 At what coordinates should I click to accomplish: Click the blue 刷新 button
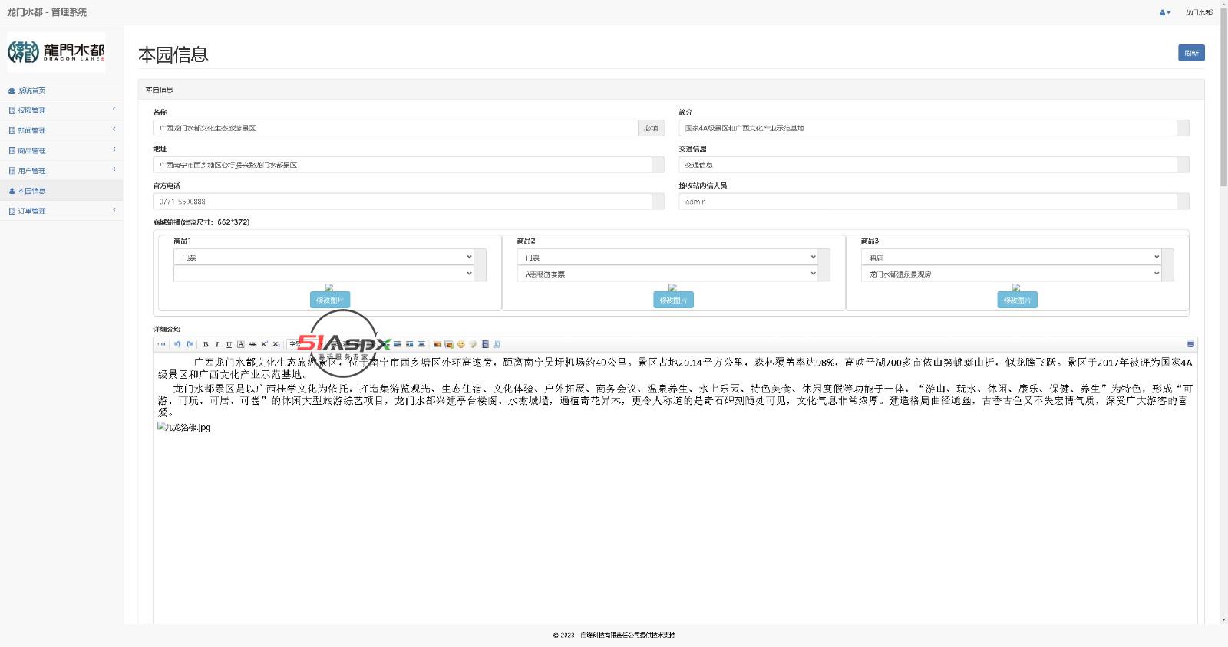click(1191, 53)
